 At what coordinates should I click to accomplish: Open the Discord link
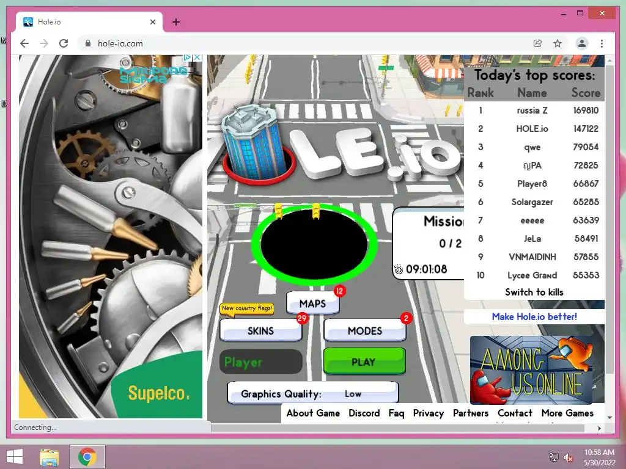click(364, 413)
